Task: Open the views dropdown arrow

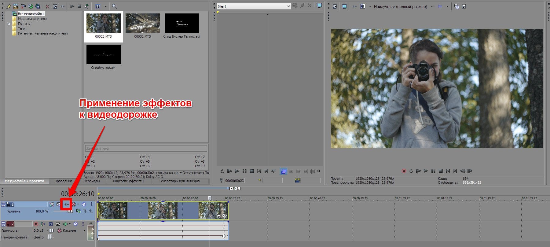Action: pos(105,6)
